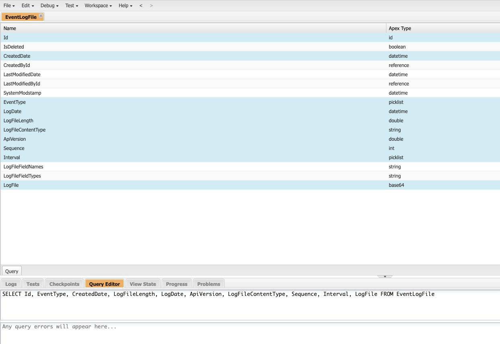This screenshot has width=500, height=344.
Task: Select the IsDeleted field row
Action: click(x=250, y=47)
